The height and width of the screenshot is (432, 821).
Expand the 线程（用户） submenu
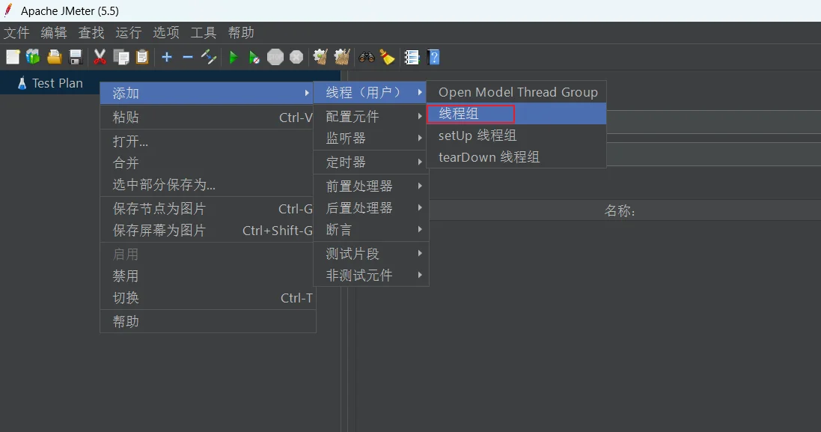tap(370, 93)
